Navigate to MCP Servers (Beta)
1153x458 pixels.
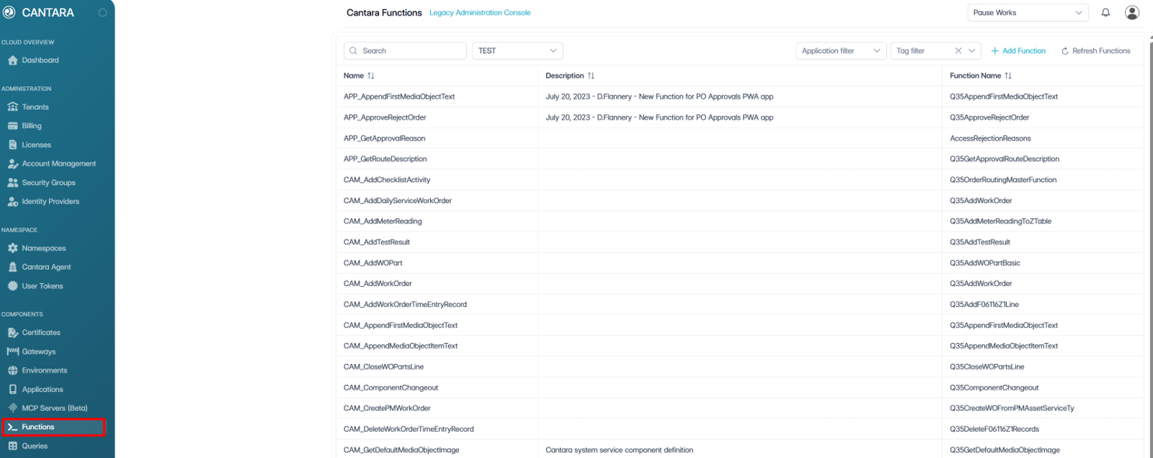pyautogui.click(x=54, y=408)
